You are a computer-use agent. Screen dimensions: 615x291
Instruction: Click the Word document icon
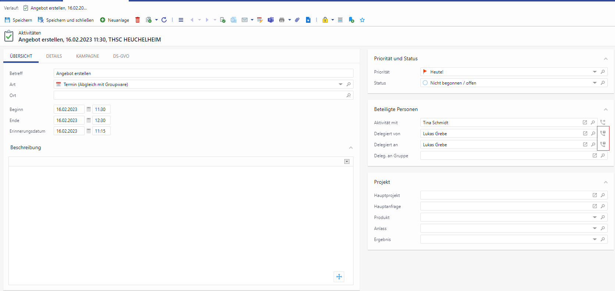[x=308, y=20]
